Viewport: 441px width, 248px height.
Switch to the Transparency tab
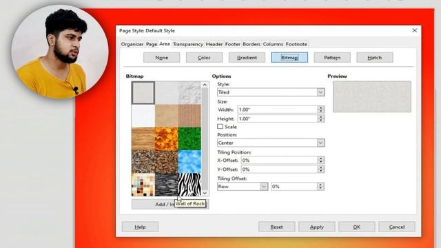pyautogui.click(x=188, y=44)
